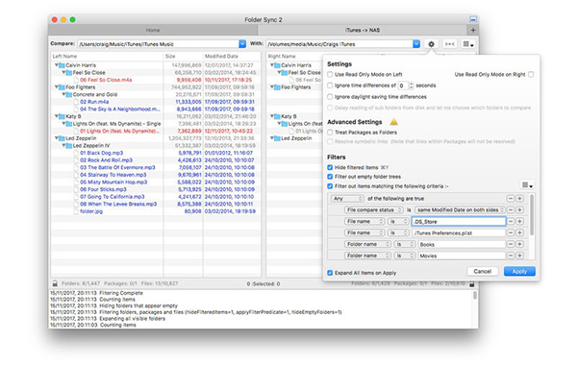Add a new tab with the plus button
Screen dimensions: 577x365
click(x=473, y=30)
